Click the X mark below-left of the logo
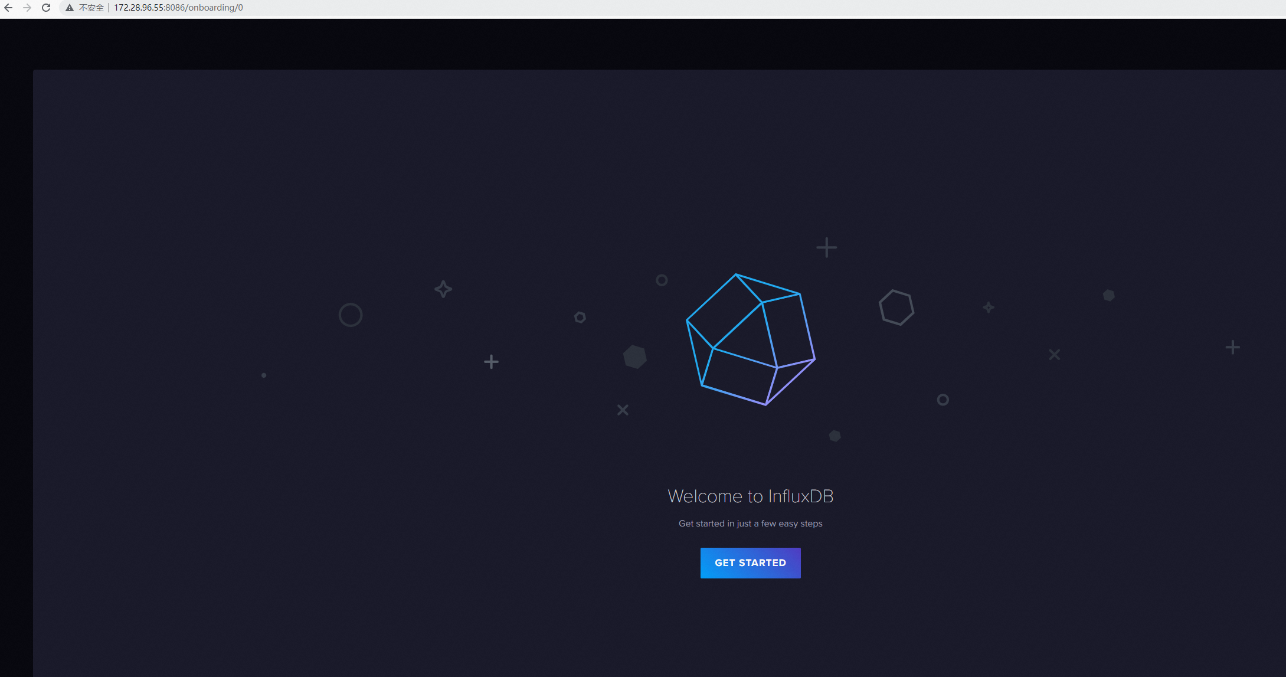The height and width of the screenshot is (677, 1286). [x=623, y=410]
